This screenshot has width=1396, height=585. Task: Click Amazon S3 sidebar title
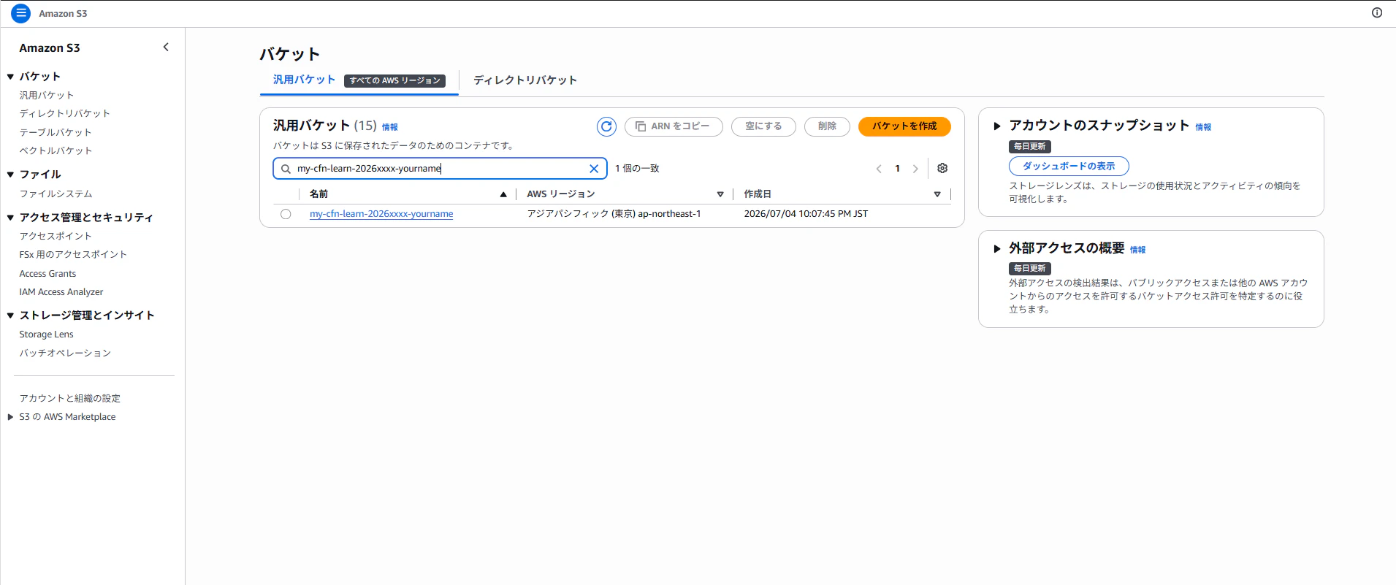(50, 47)
